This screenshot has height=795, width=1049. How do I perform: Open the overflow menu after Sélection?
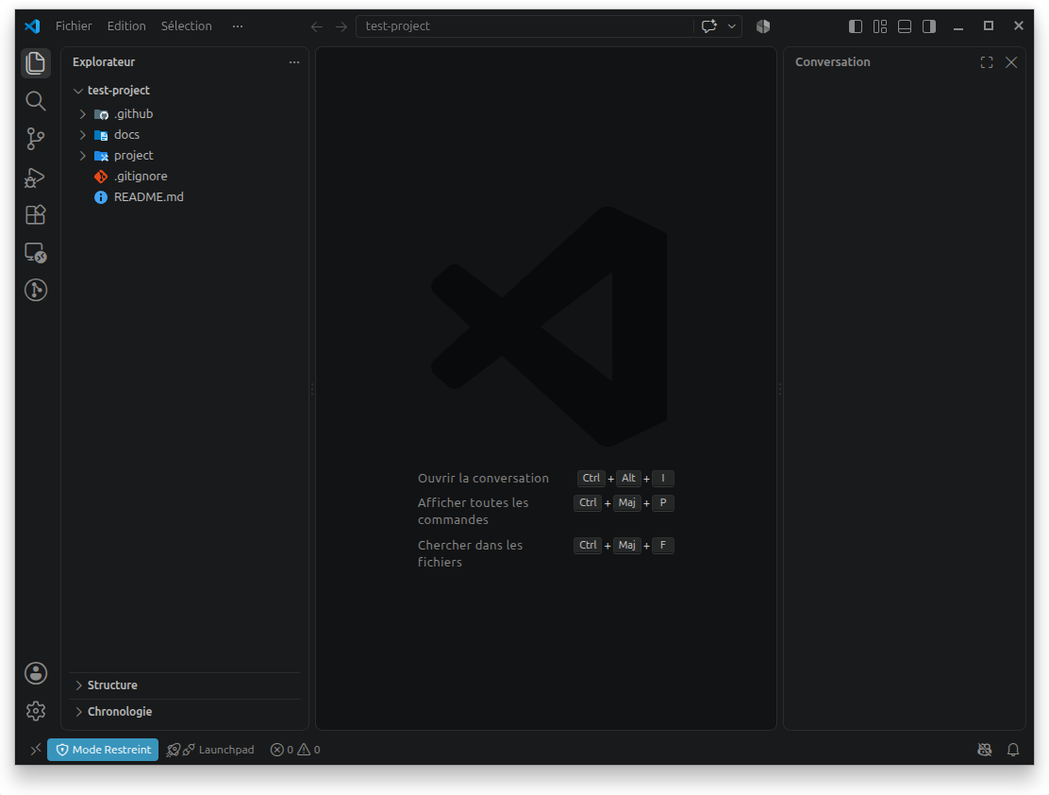pos(238,26)
